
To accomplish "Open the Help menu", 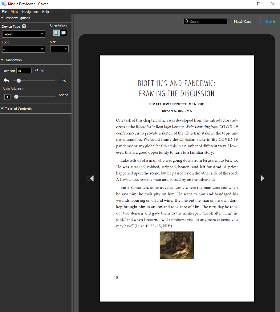I will point(45,11).
